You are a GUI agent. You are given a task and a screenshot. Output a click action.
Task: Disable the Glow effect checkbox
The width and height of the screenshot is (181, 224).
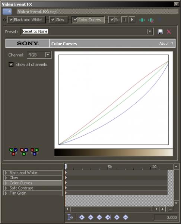click(53, 19)
